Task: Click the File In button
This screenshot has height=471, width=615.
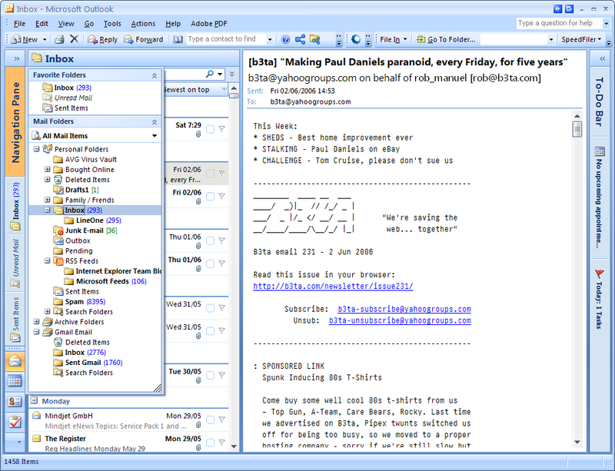Action: coord(394,39)
